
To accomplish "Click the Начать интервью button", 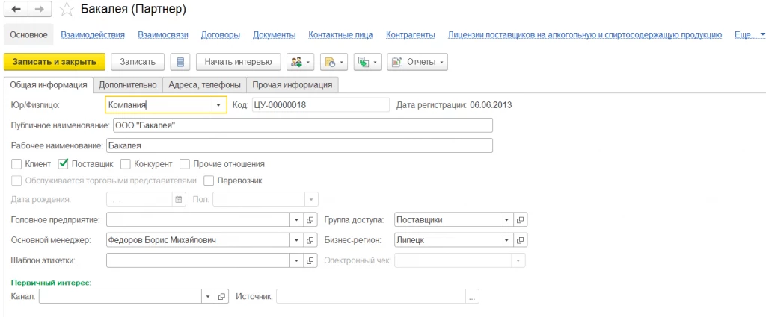I will coord(238,62).
